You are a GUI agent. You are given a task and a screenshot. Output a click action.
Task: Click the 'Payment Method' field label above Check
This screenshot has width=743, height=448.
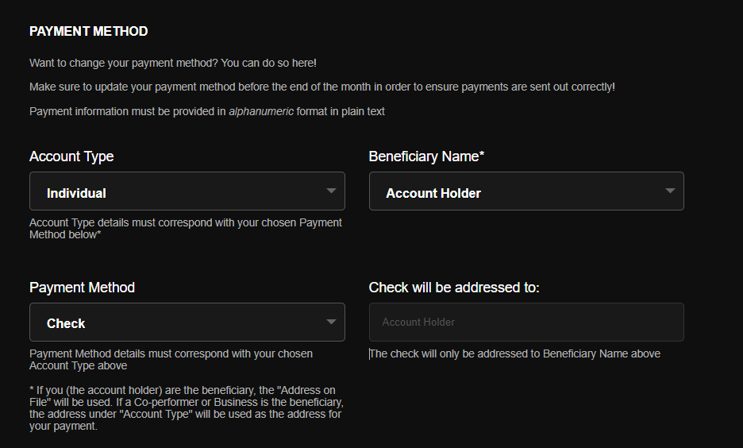82,288
